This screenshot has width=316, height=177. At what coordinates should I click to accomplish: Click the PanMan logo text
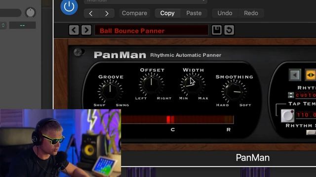point(120,55)
